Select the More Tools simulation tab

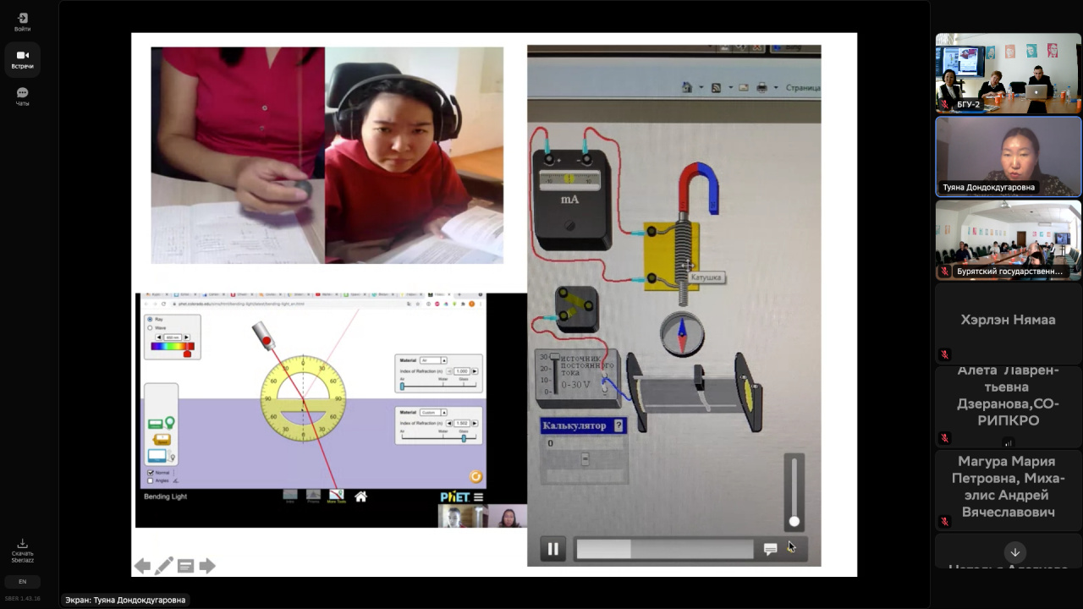click(x=336, y=496)
